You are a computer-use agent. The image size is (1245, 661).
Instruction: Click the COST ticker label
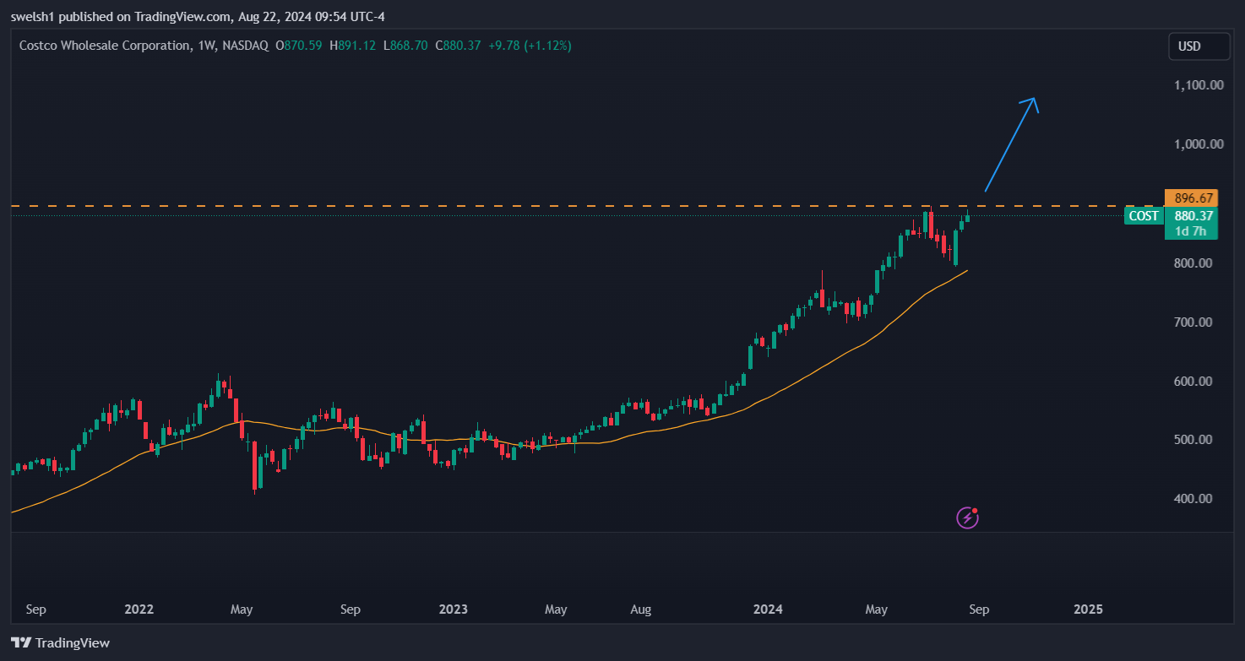[x=1144, y=215]
